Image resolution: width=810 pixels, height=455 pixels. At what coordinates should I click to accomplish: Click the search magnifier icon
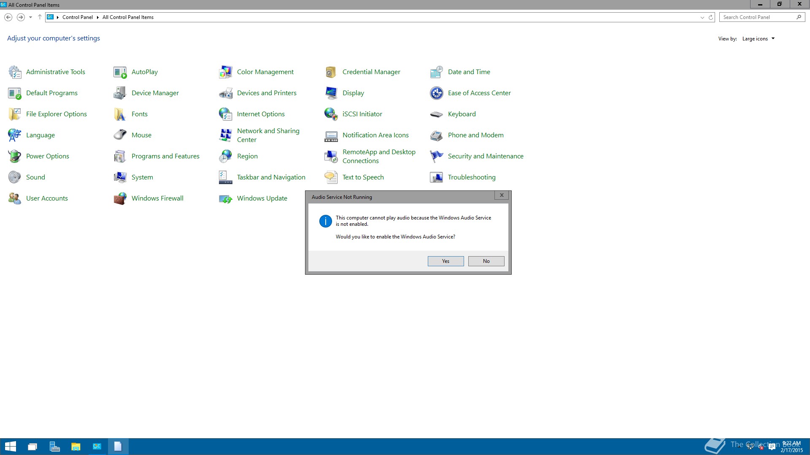[799, 17]
